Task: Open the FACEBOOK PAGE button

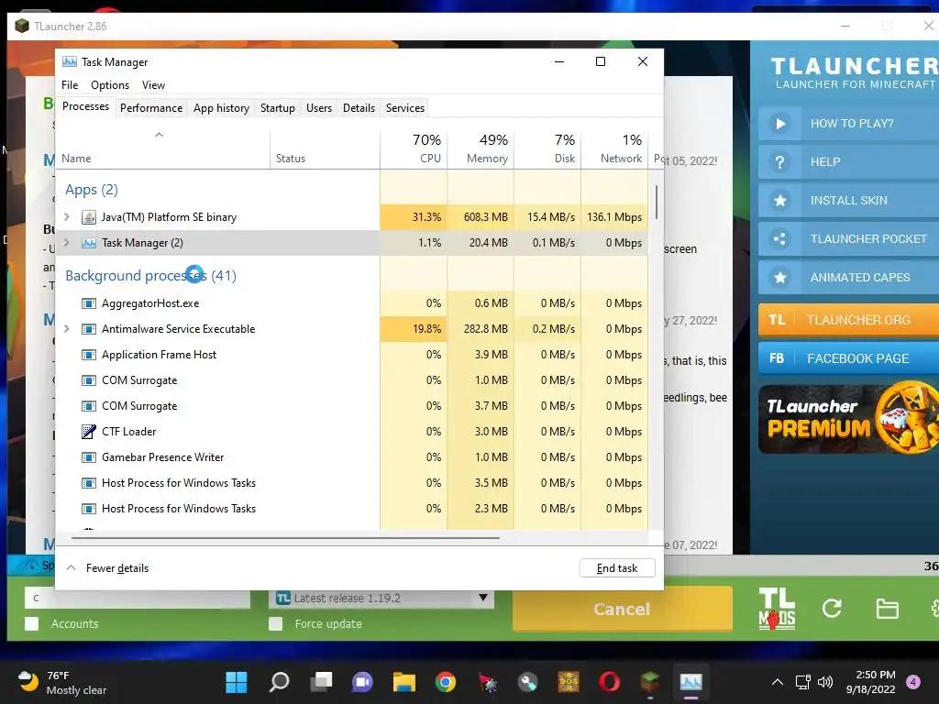Action: pyautogui.click(x=848, y=358)
